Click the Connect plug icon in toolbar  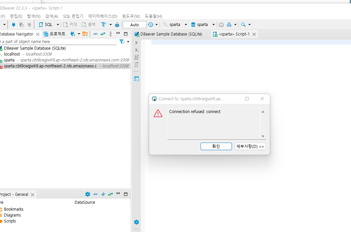point(14,25)
